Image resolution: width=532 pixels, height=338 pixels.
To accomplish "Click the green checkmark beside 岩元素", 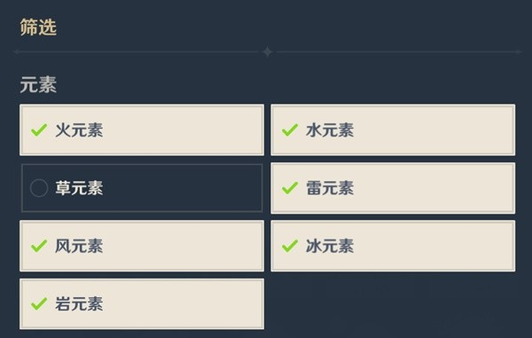I will pyautogui.click(x=39, y=303).
